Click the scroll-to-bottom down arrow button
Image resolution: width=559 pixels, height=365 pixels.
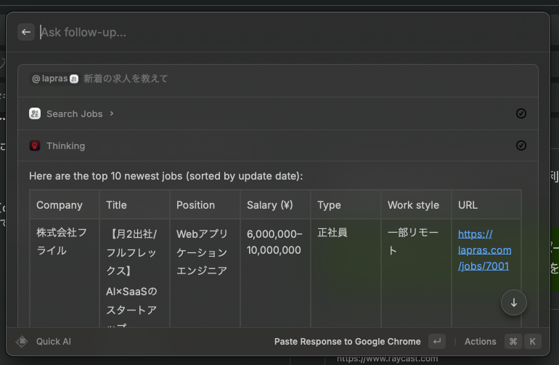coord(514,303)
